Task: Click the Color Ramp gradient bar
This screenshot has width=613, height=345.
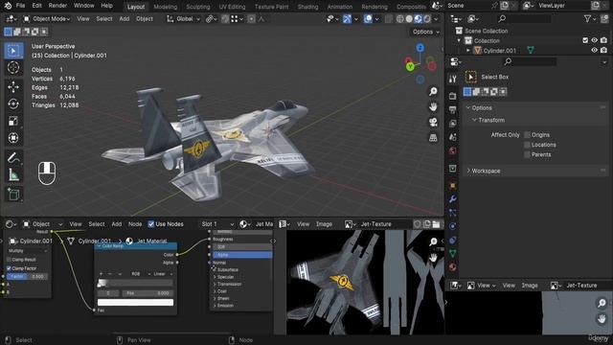Action: 135,283
